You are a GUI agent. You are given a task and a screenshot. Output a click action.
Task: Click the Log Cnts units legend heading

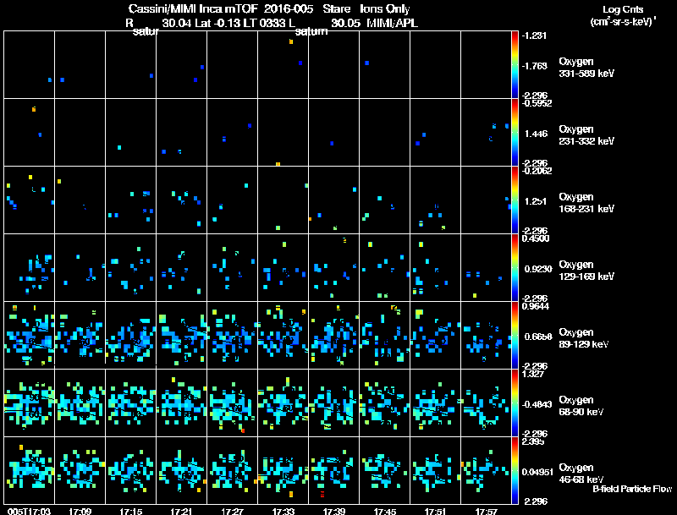click(x=623, y=15)
